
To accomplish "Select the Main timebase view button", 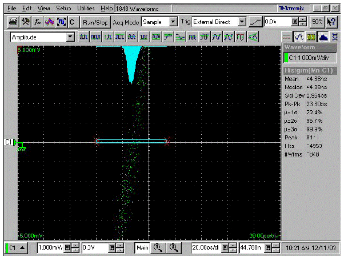I will point(142,248).
